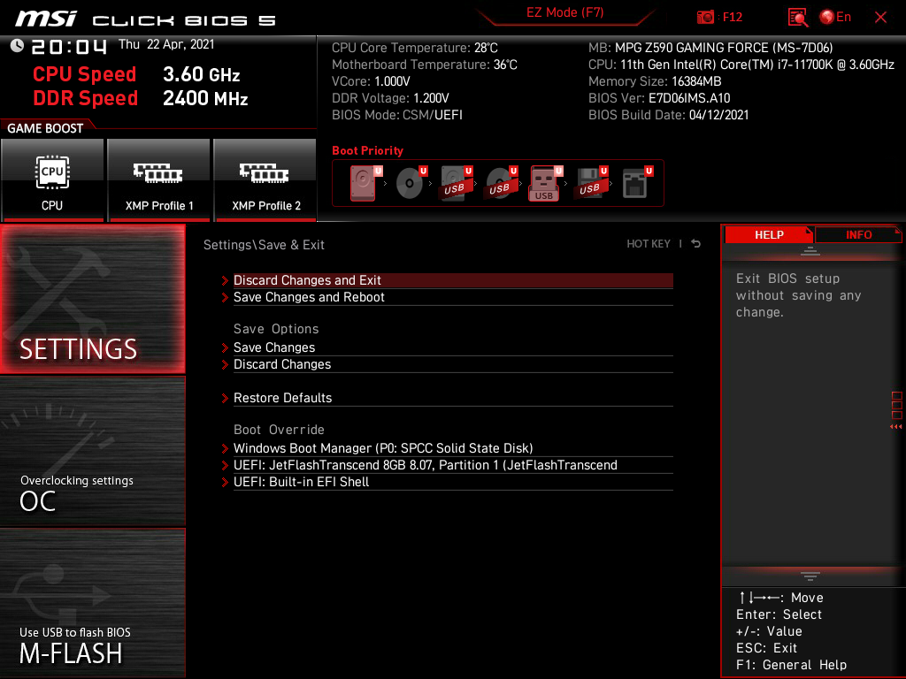Boot into UEFI Built-in EFI Shell

pyautogui.click(x=453, y=482)
